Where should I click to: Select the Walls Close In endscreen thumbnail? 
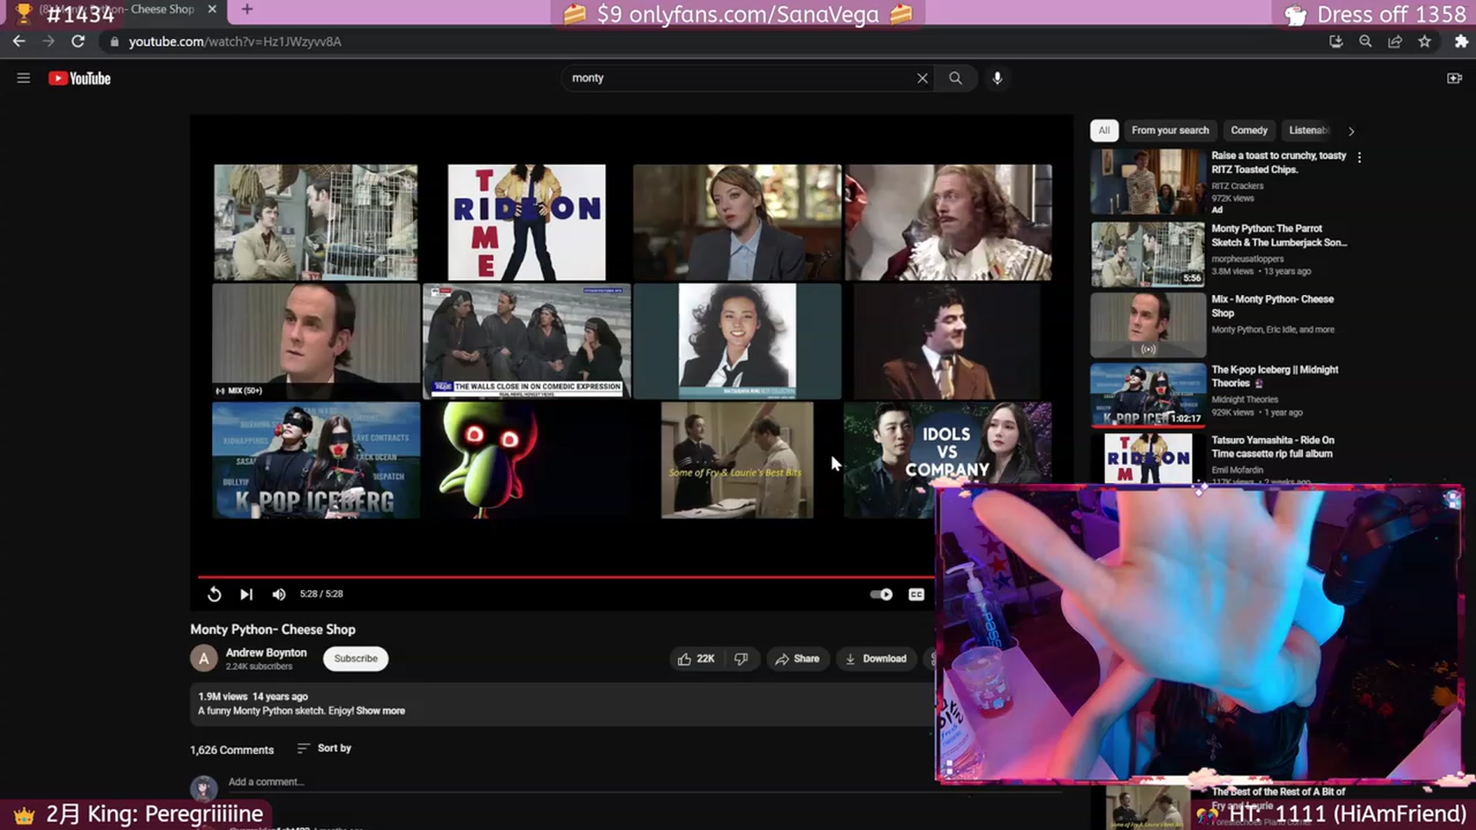click(x=527, y=341)
